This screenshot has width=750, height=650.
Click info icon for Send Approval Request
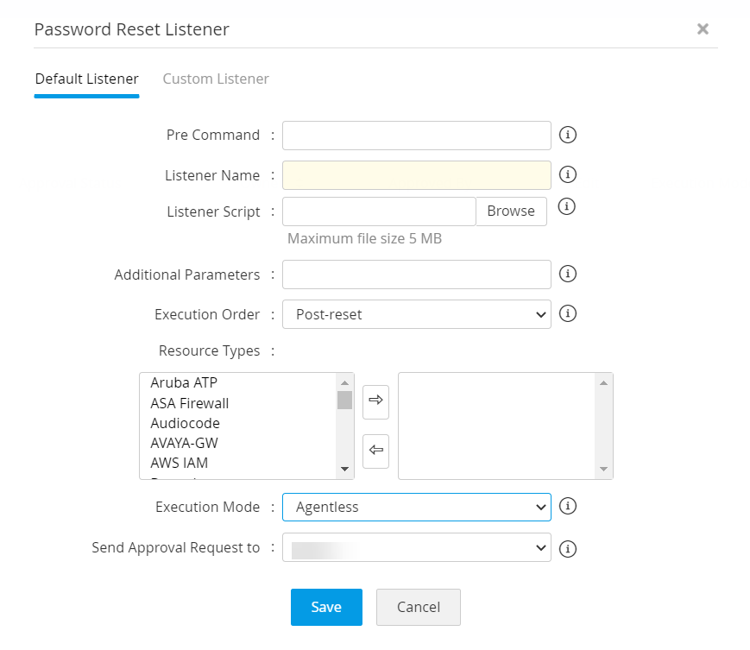tap(568, 547)
